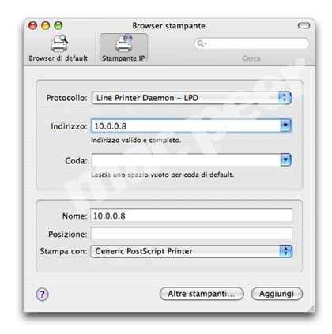Click the Altre stampanti... button

[x=202, y=294]
